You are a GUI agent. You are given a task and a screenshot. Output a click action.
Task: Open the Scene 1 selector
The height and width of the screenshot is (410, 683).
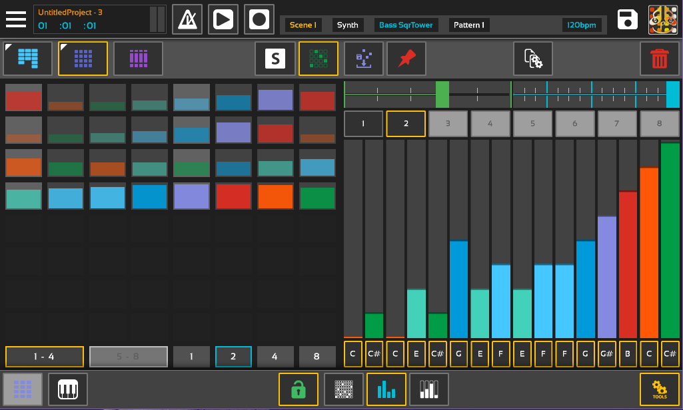[x=303, y=25]
